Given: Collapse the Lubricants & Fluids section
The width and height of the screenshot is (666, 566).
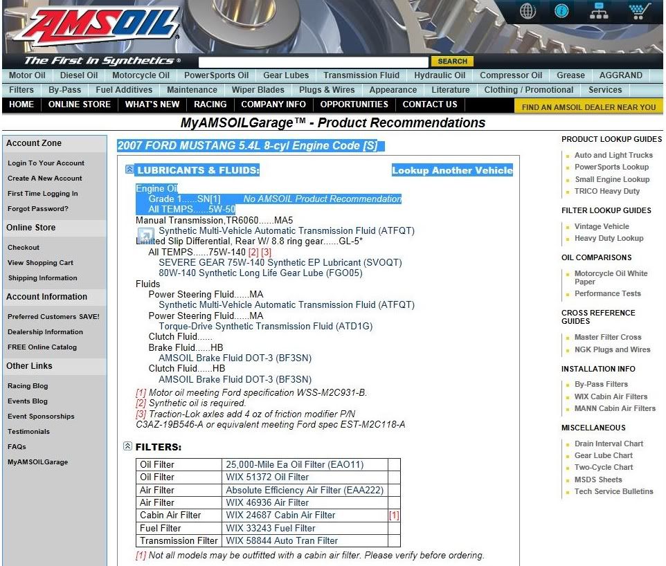Looking at the screenshot, I should point(129,170).
